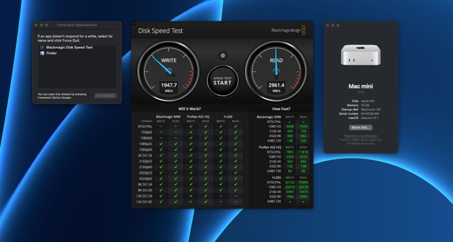Open Disk Speed Test settings gear
The height and width of the screenshot is (242, 453).
pos(223,55)
